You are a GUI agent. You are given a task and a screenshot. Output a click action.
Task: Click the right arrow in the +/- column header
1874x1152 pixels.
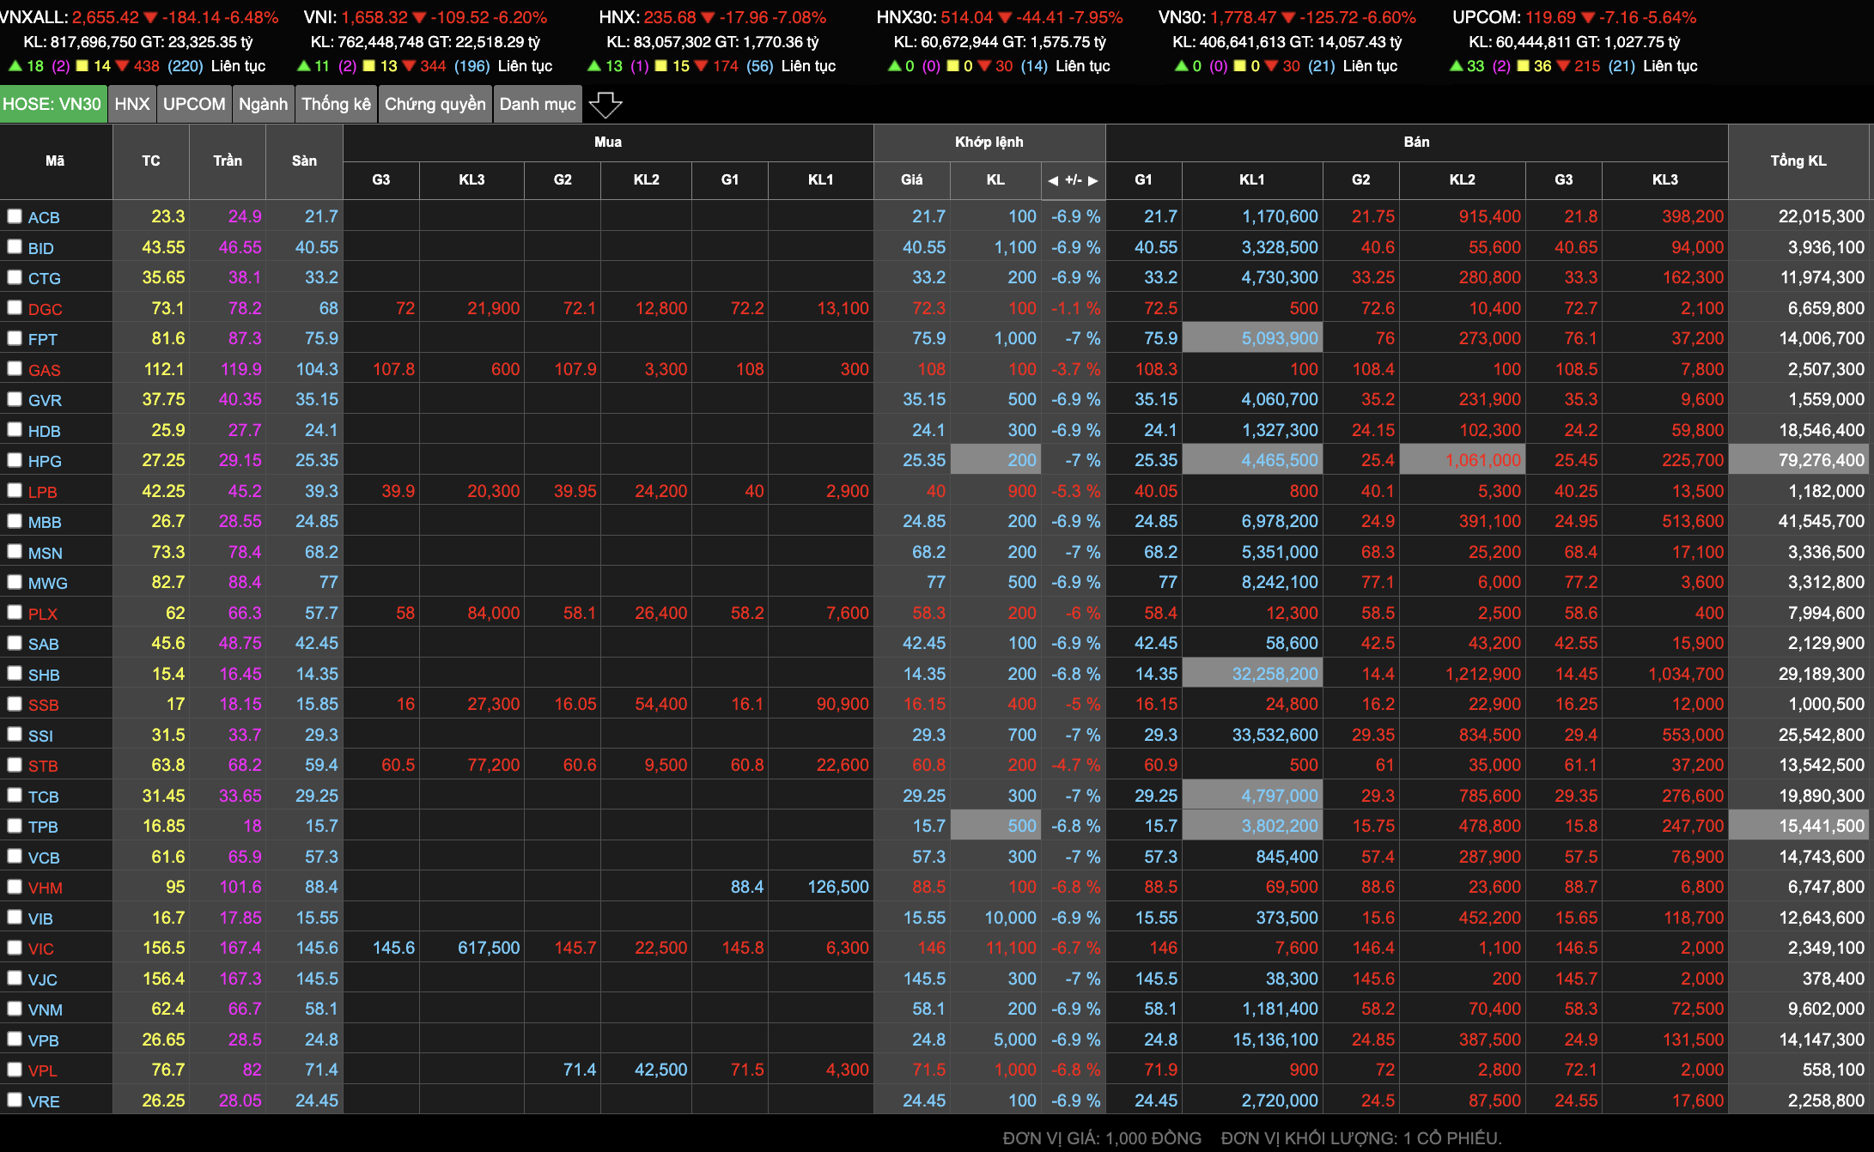click(x=1092, y=180)
